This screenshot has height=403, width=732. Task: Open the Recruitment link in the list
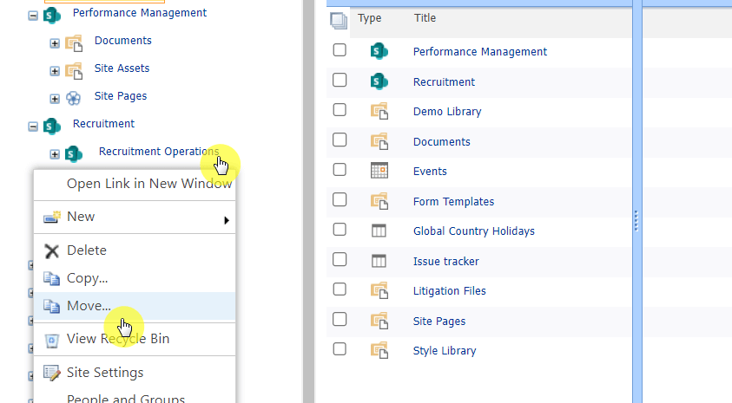(x=444, y=82)
